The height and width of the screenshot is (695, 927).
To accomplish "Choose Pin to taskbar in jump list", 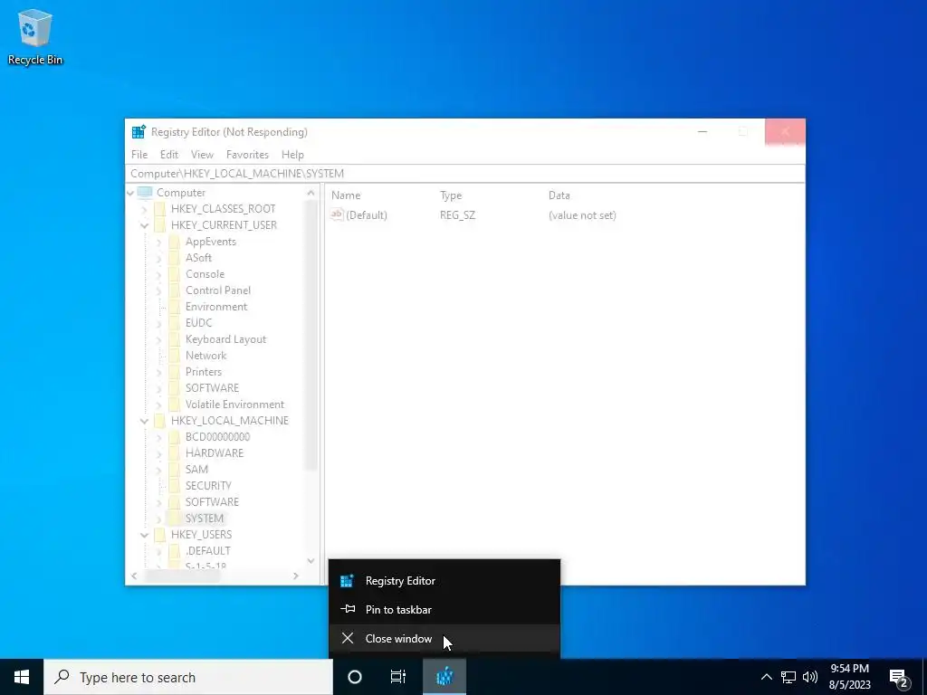I will pos(444,609).
